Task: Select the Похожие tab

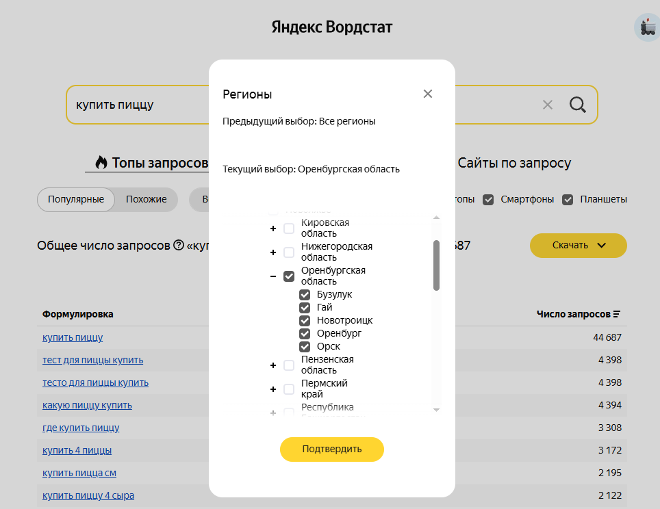Action: pyautogui.click(x=146, y=199)
